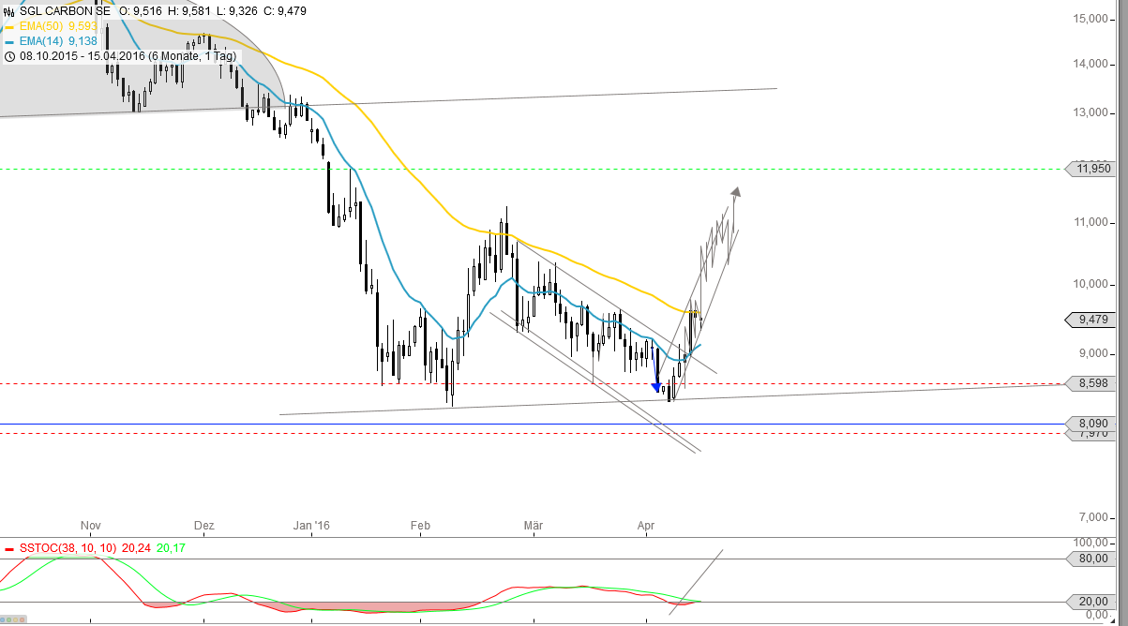1128x626 pixels.
Task: Click the yellow EMA(50) legend marker
Action: point(8,26)
